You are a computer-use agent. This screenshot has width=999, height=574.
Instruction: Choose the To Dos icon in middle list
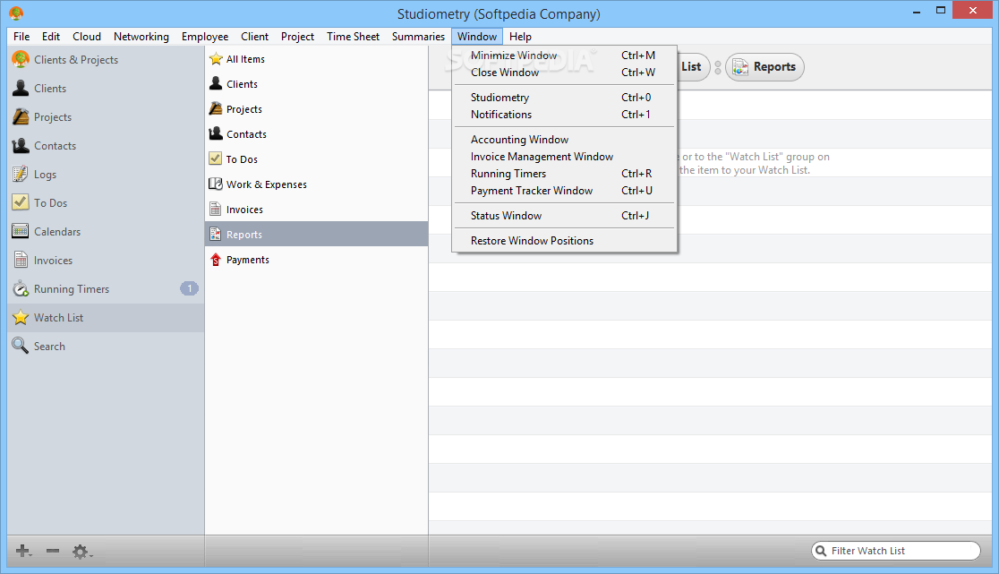coord(216,158)
